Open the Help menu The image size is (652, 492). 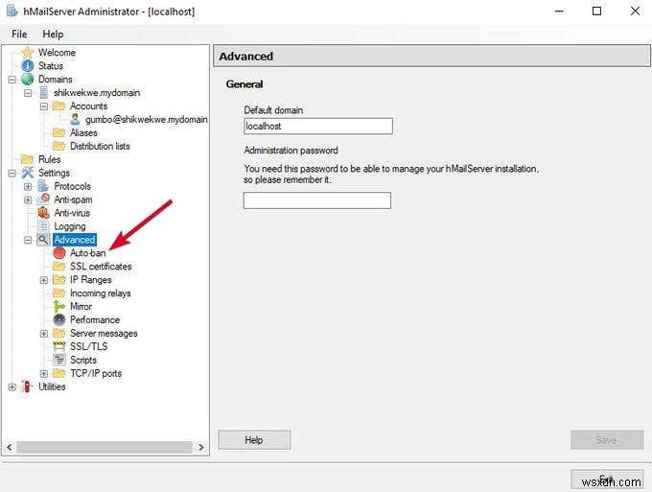(x=53, y=34)
